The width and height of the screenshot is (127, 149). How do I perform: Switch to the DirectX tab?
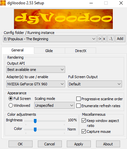point(81,51)
